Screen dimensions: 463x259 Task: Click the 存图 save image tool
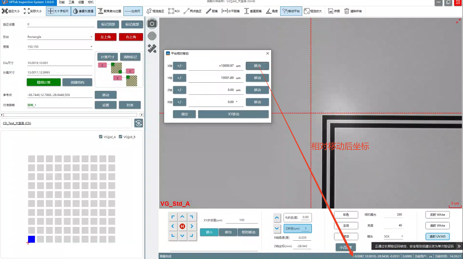coord(334,11)
